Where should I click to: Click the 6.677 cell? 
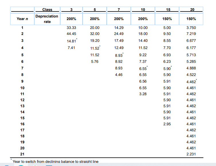pyautogui.click(x=191, y=41)
